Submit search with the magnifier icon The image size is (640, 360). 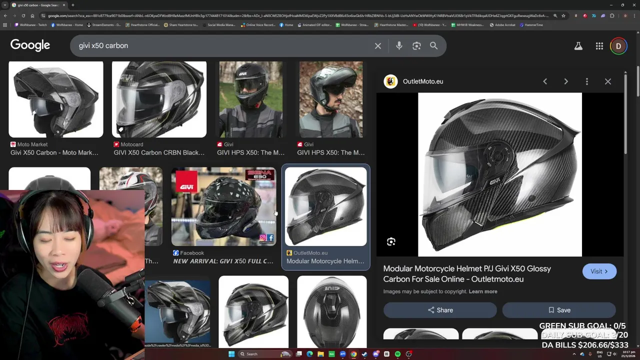(433, 45)
